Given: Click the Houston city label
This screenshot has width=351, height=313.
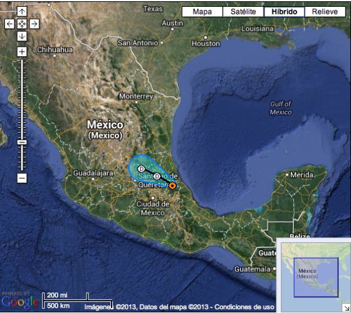Looking at the screenshot, I should tap(206, 43).
